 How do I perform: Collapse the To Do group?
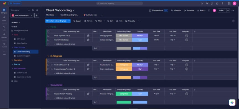click(x=48, y=27)
